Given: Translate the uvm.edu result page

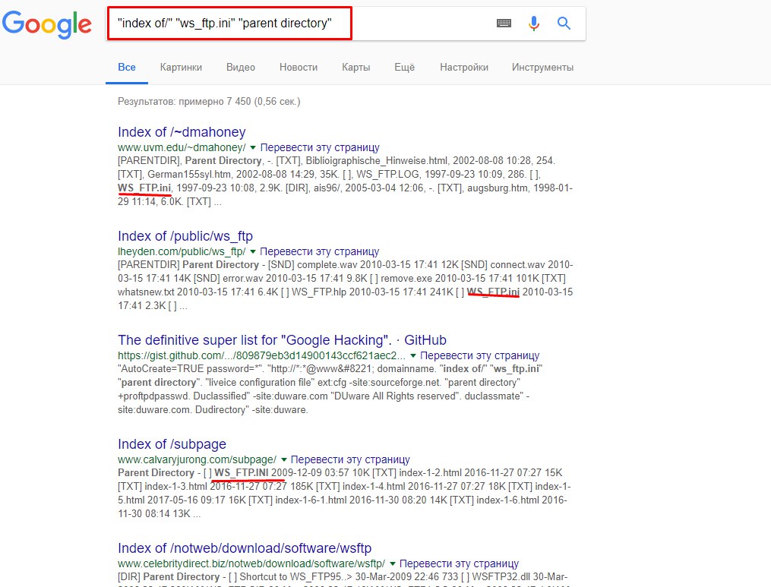Looking at the screenshot, I should click(x=320, y=147).
